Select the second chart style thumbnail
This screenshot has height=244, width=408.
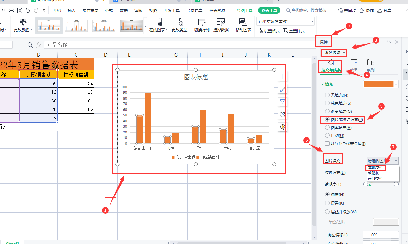tap(76, 26)
